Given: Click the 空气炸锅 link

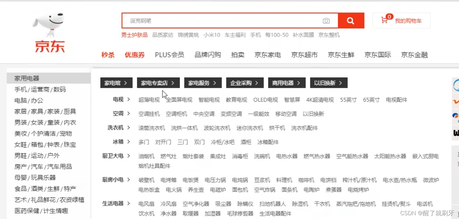Looking at the screenshot, I should pos(265,190).
